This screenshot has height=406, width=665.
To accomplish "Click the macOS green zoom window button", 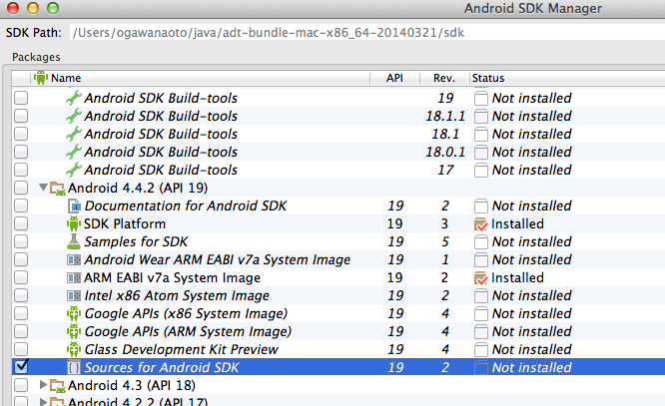I will (53, 8).
